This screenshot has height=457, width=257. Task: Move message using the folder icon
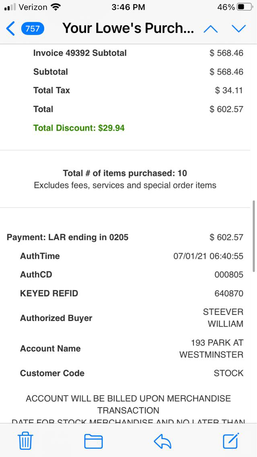(x=93, y=441)
